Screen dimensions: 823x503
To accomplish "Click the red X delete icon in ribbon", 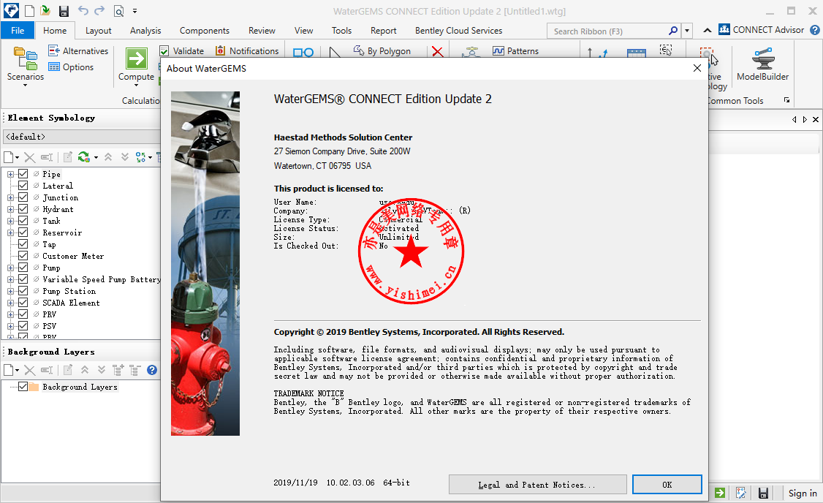I will coord(437,51).
